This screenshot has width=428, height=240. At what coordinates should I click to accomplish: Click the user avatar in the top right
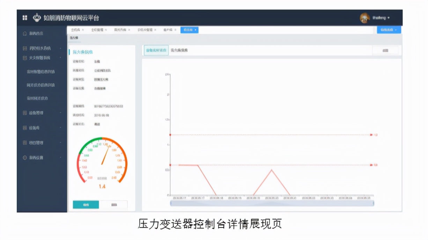(365, 17)
